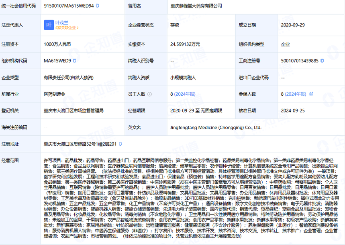The image size is (345, 245).
Task: Click the approval date 2024-09-25
Action: [x=293, y=111]
